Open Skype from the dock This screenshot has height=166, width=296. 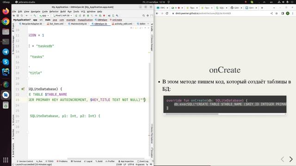(x=6, y=62)
